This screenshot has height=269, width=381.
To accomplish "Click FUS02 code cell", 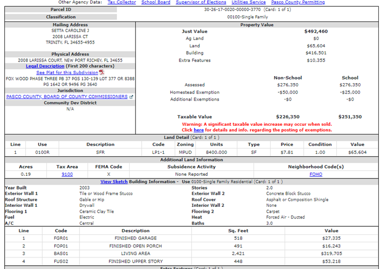I will point(61,262).
